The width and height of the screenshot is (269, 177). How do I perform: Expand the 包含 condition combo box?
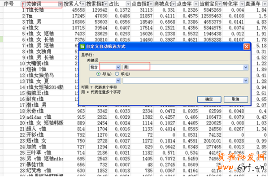[118, 67]
